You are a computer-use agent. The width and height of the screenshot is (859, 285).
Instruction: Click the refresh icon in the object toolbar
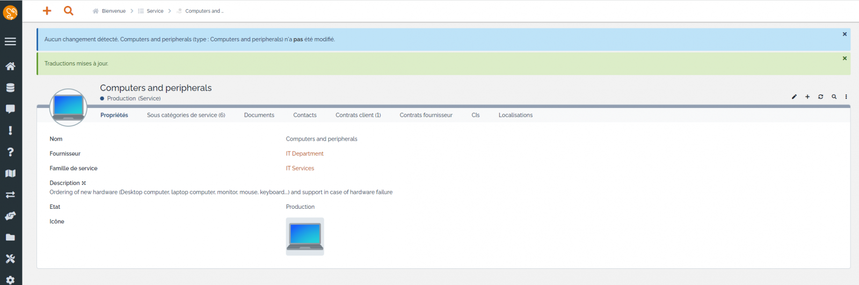[820, 97]
